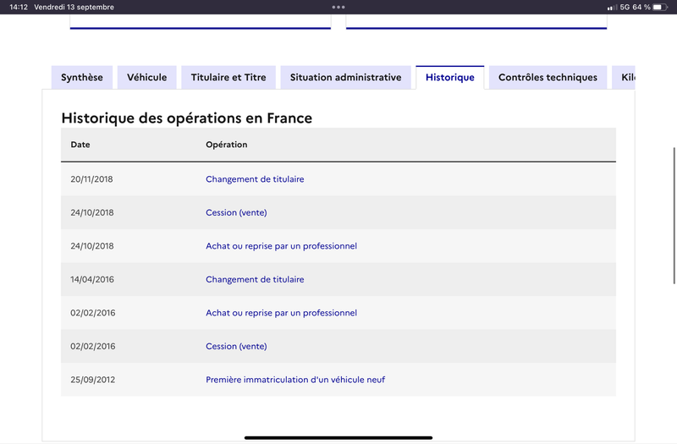
Task: Open Cession (vente) from 24/10/2018
Action: point(236,213)
